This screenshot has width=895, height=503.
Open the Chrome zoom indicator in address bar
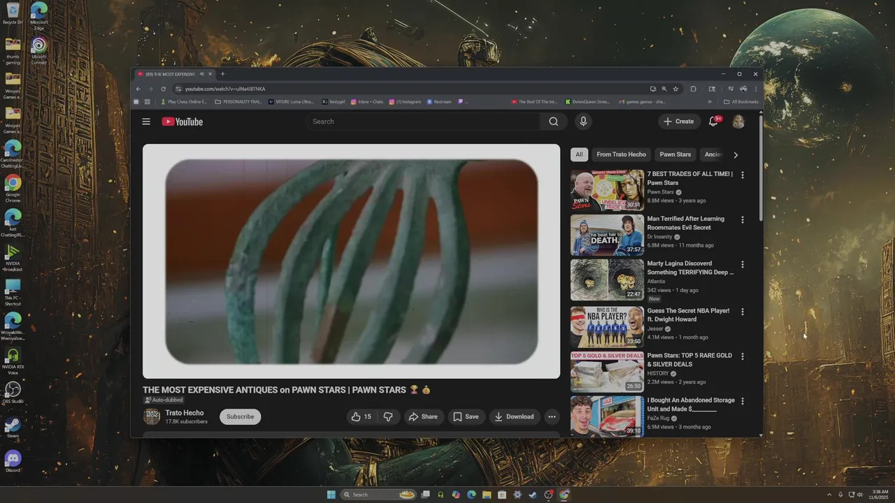click(664, 89)
